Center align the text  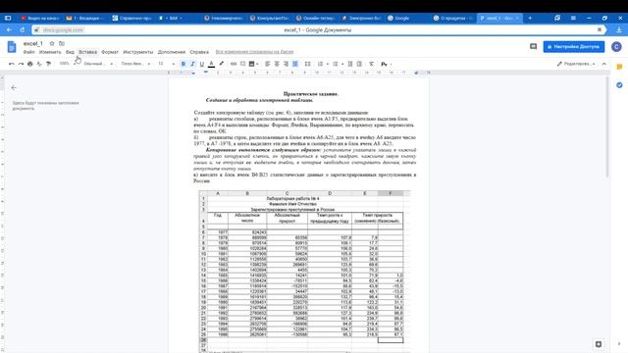point(277,64)
